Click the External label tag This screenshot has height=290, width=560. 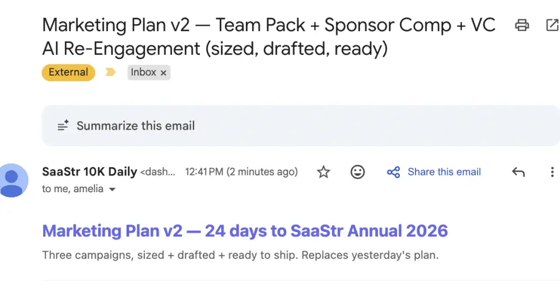coord(68,72)
